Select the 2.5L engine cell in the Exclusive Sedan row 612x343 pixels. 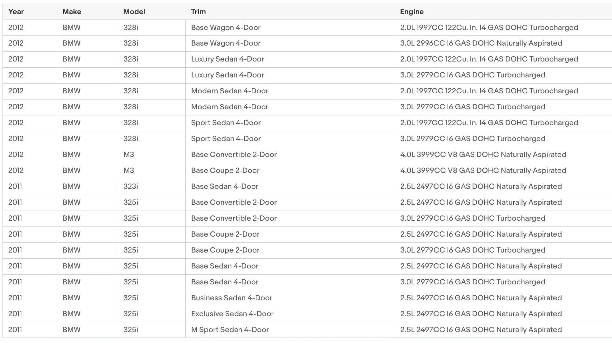tap(503, 314)
